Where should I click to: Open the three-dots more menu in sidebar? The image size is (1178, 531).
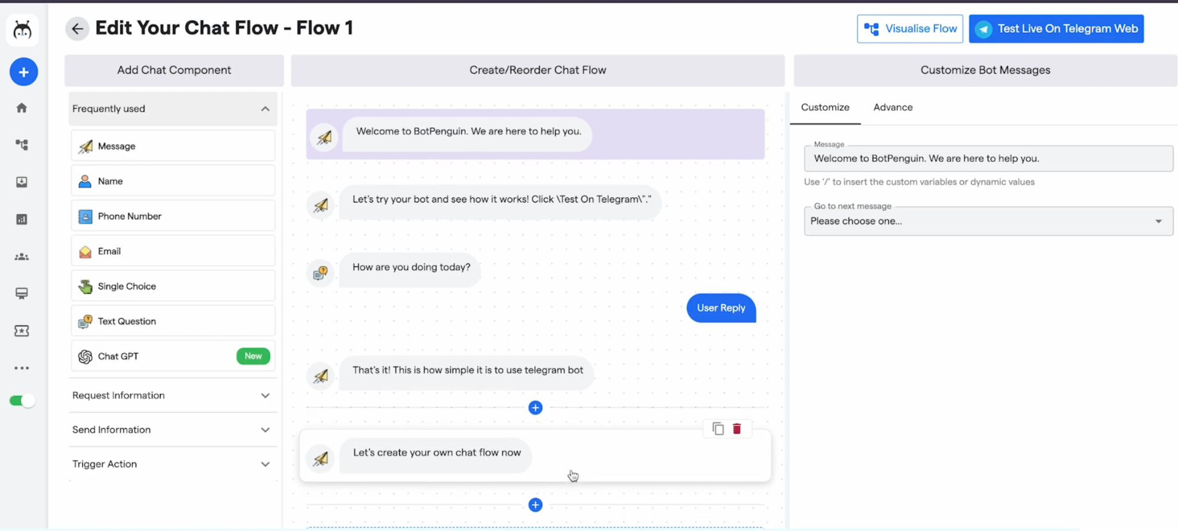pos(22,368)
